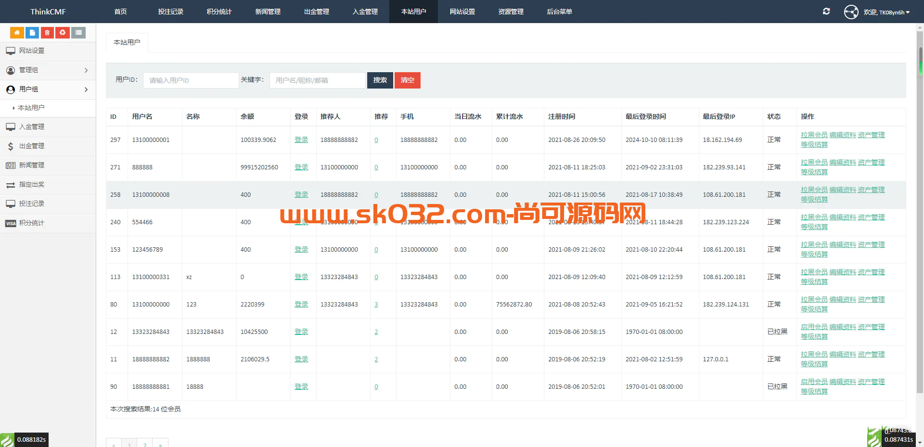
Task: Click the 搜索 search button
Action: click(380, 80)
